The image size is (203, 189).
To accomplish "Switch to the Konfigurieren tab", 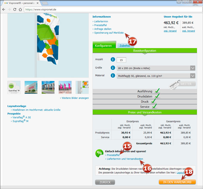I will tap(104, 45).
